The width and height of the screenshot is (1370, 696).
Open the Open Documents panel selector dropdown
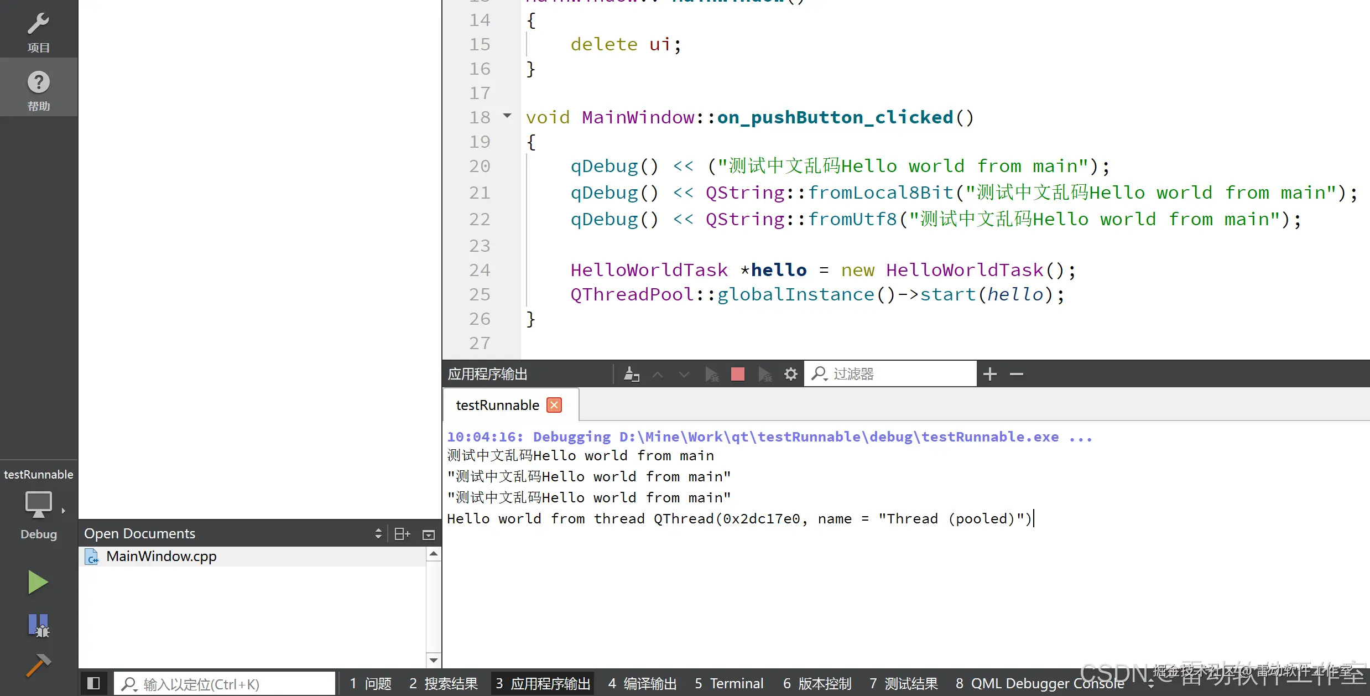click(378, 533)
